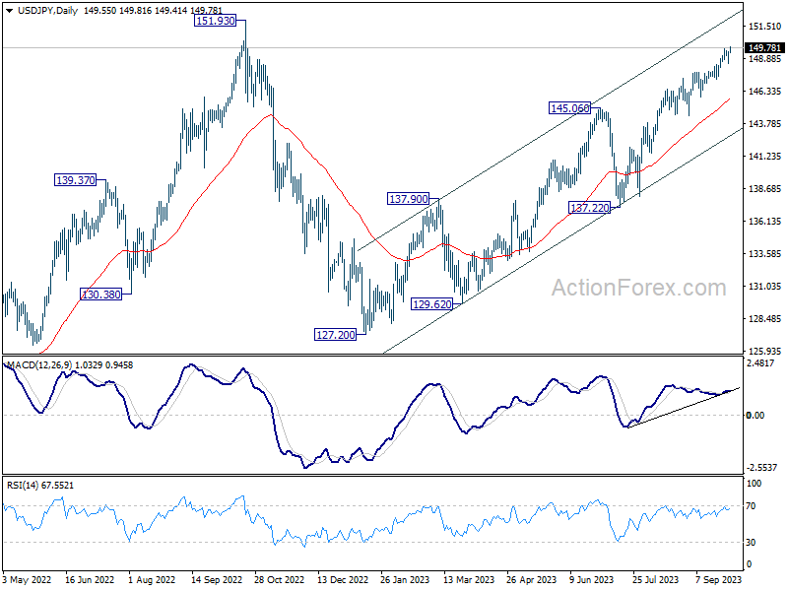Viewport: 788px width, 591px height.
Task: Click the 26 Apr 2023 date label
Action: point(532,579)
